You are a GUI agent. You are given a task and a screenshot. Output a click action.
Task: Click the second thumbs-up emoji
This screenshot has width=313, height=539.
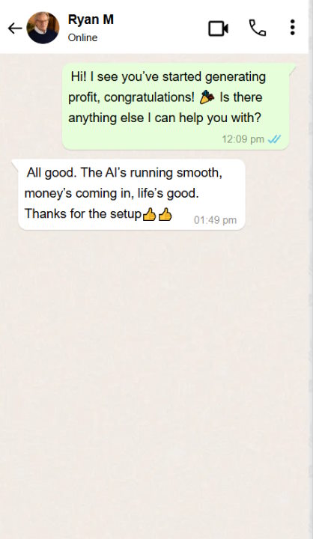165,215
